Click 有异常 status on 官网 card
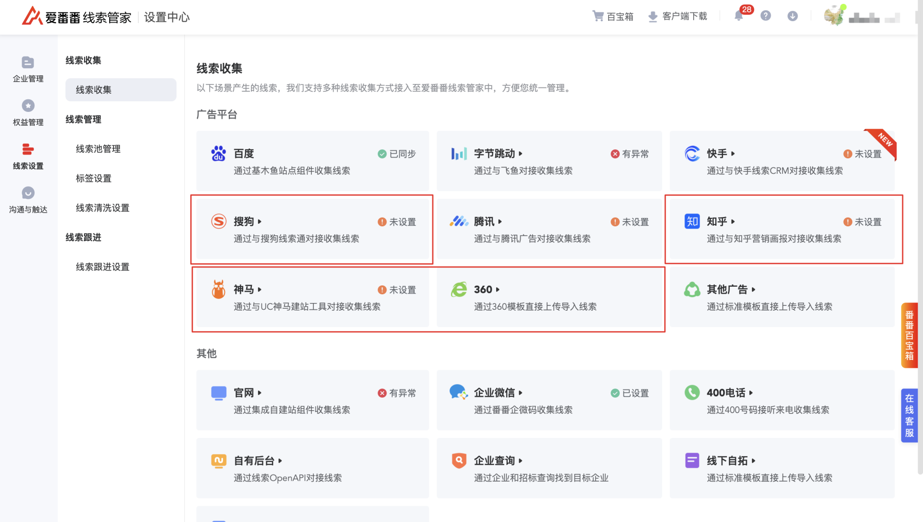The width and height of the screenshot is (923, 522). click(x=397, y=393)
